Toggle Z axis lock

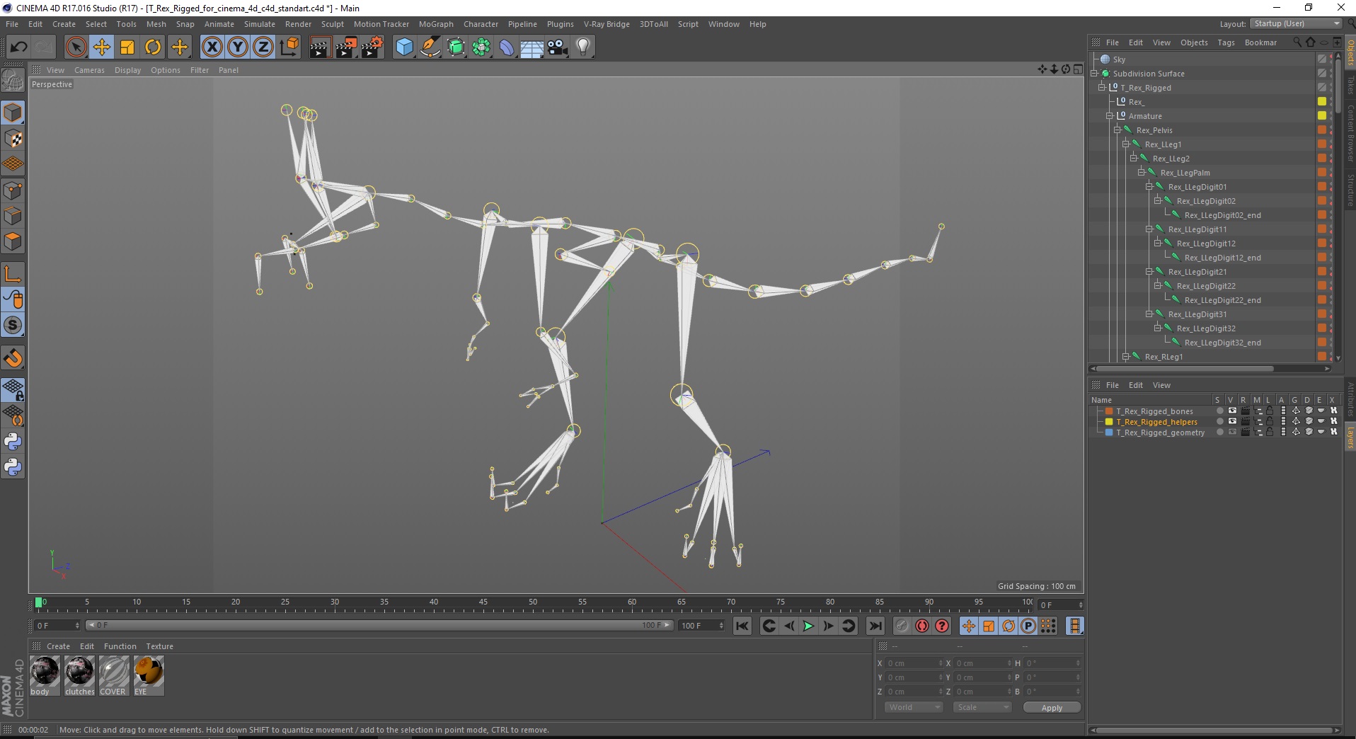pyautogui.click(x=263, y=47)
